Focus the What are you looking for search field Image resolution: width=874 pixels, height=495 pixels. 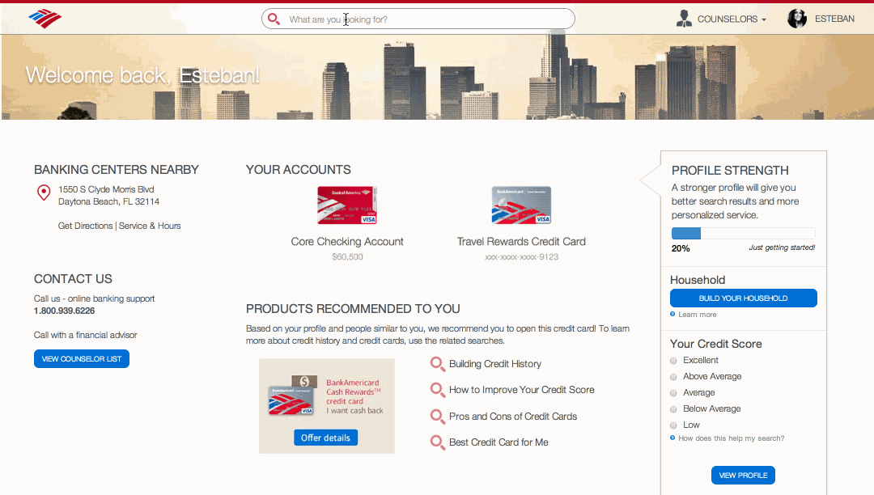pyautogui.click(x=418, y=19)
